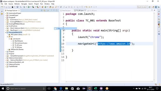This screenshot has width=161, height=91.
Task: Open the Windows notification center icon
Action: (x=157, y=88)
